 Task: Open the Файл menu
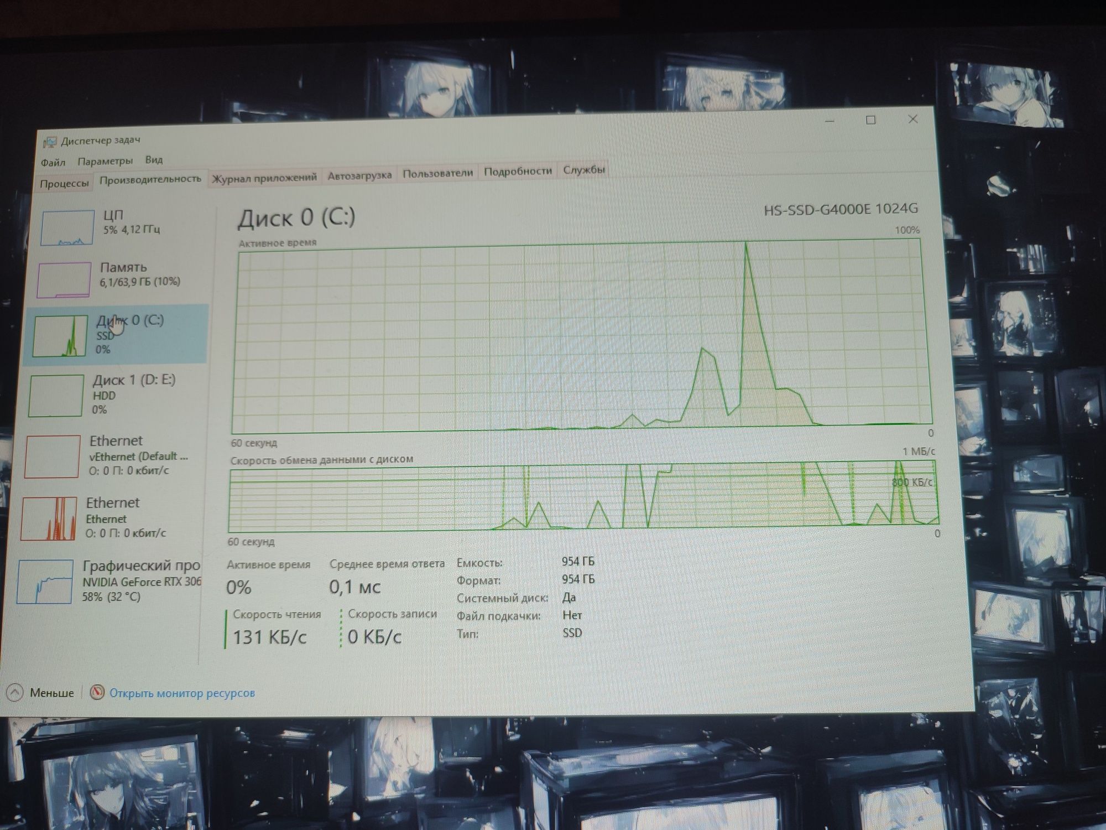pyautogui.click(x=53, y=162)
